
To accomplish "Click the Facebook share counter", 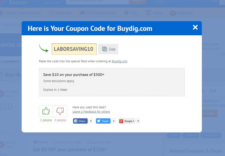I will click(91, 121).
